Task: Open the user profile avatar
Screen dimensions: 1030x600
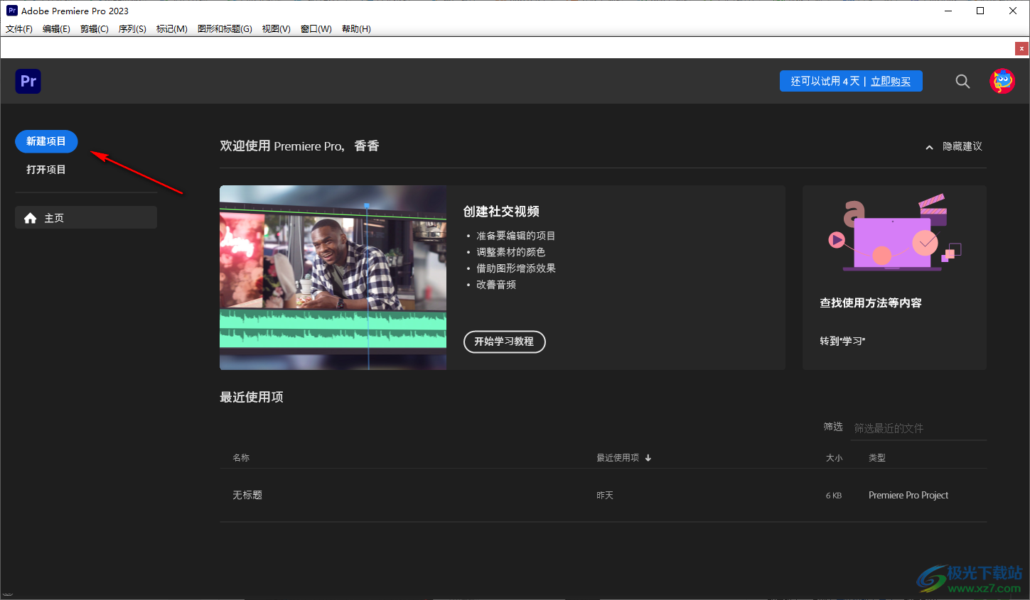Action: [1002, 81]
